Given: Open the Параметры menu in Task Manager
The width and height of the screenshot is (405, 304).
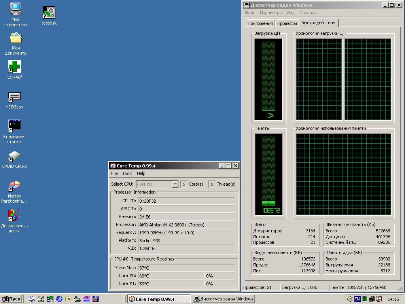Looking at the screenshot, I should pyautogui.click(x=271, y=13).
